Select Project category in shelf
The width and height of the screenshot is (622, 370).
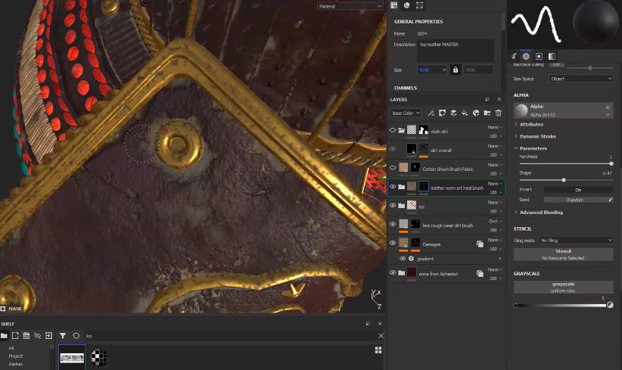15,356
